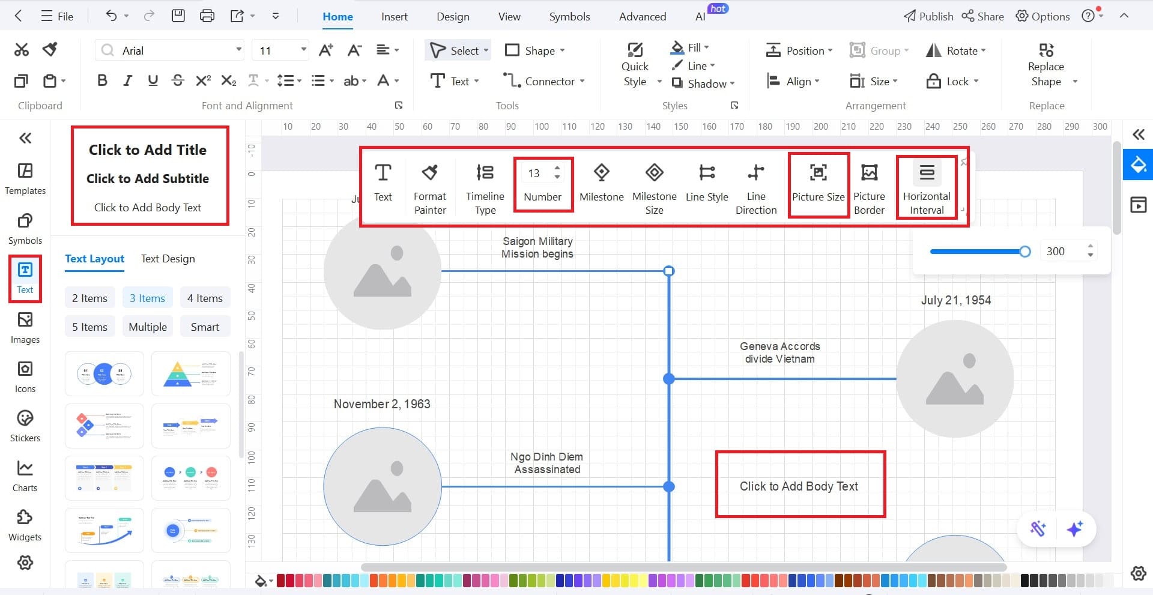Open the Stickers sidebar panel
This screenshot has height=595, width=1153.
[25, 427]
